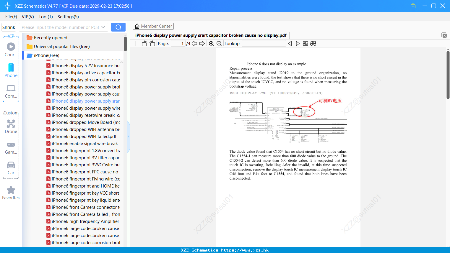
Task: Zoom in on the PDF
Action: [x=211, y=43]
